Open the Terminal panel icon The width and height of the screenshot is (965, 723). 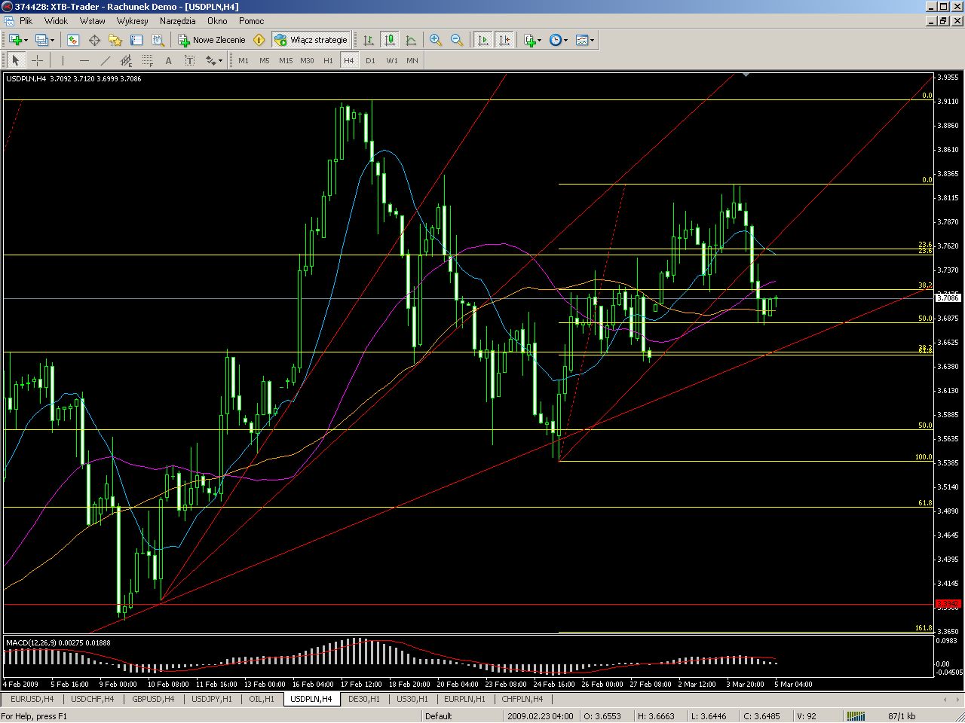[136, 40]
